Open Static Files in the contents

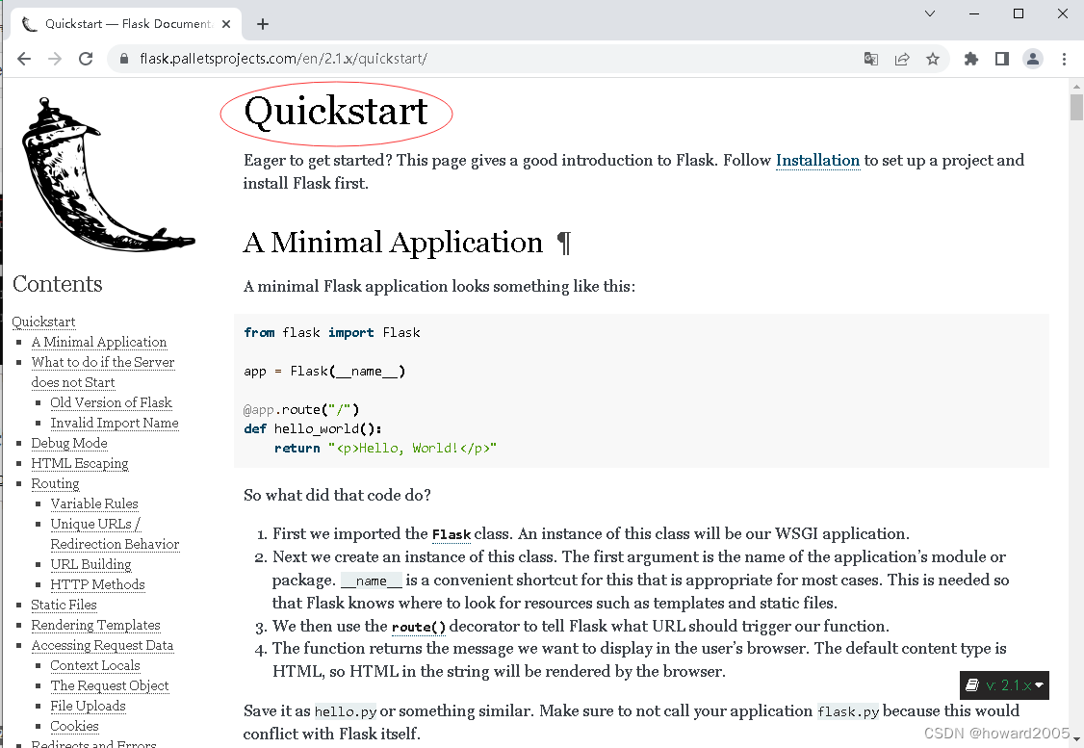pyautogui.click(x=65, y=605)
